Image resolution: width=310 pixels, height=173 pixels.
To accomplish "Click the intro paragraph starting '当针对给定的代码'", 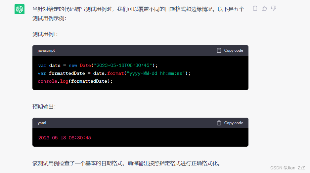I will (x=138, y=14).
